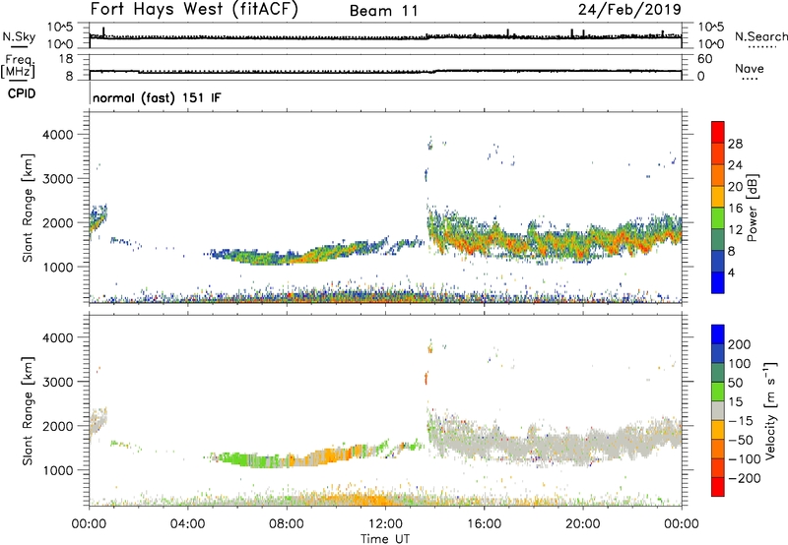This screenshot has height=545, width=788.
Task: Click the '4000' tick on the power panel
Action: pyautogui.click(x=58, y=135)
